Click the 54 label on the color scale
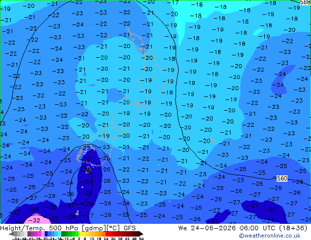The width and height of the screenshot is (311, 240). 141,239
